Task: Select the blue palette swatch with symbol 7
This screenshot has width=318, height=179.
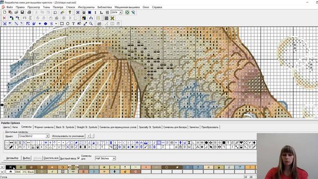Action: pyautogui.click(x=239, y=167)
